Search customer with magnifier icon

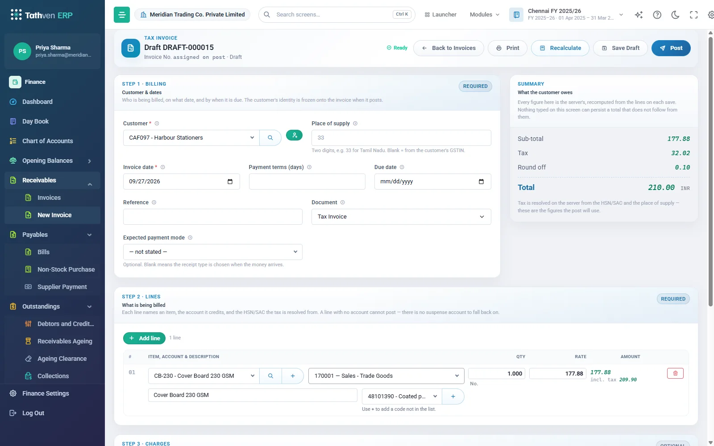tap(270, 138)
